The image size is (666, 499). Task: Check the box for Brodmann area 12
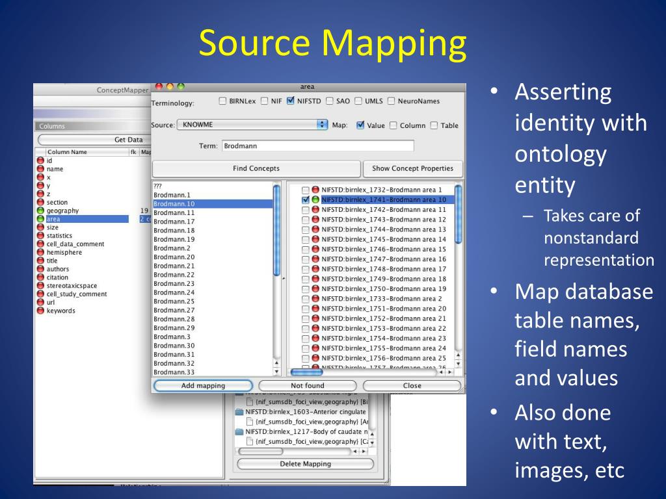click(x=305, y=220)
